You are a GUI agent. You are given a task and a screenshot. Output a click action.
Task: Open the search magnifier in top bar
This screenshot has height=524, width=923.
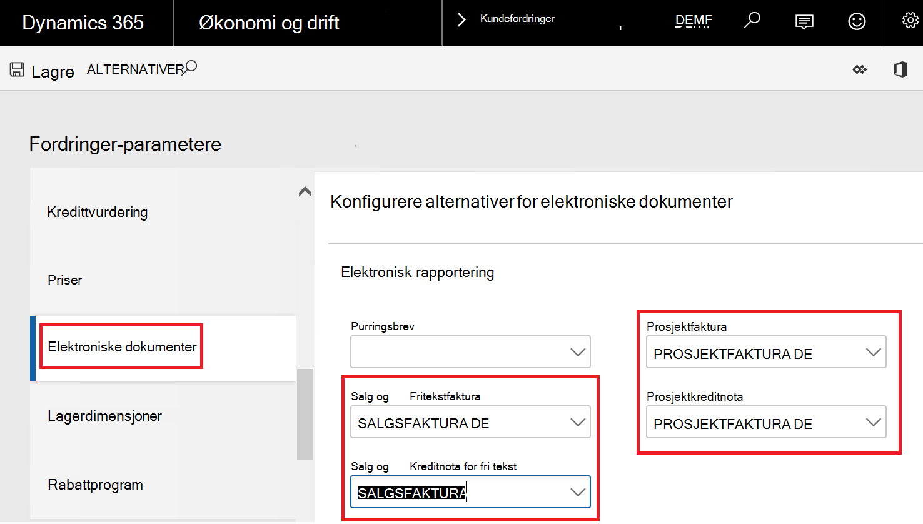(x=752, y=21)
